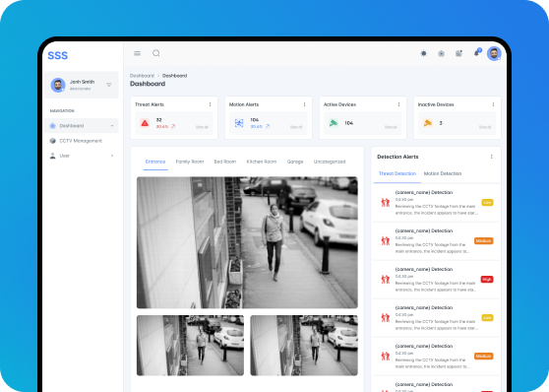This screenshot has height=392, width=549.
Task: Click Josh Smith sidebar avatar
Action: click(x=58, y=86)
